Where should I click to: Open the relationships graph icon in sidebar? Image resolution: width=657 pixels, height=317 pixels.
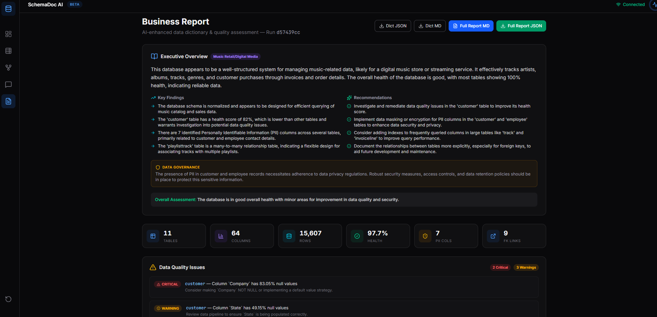click(8, 68)
